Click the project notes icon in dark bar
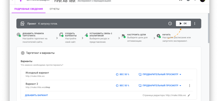Viewport: 219px width, 101px height. point(22,23)
